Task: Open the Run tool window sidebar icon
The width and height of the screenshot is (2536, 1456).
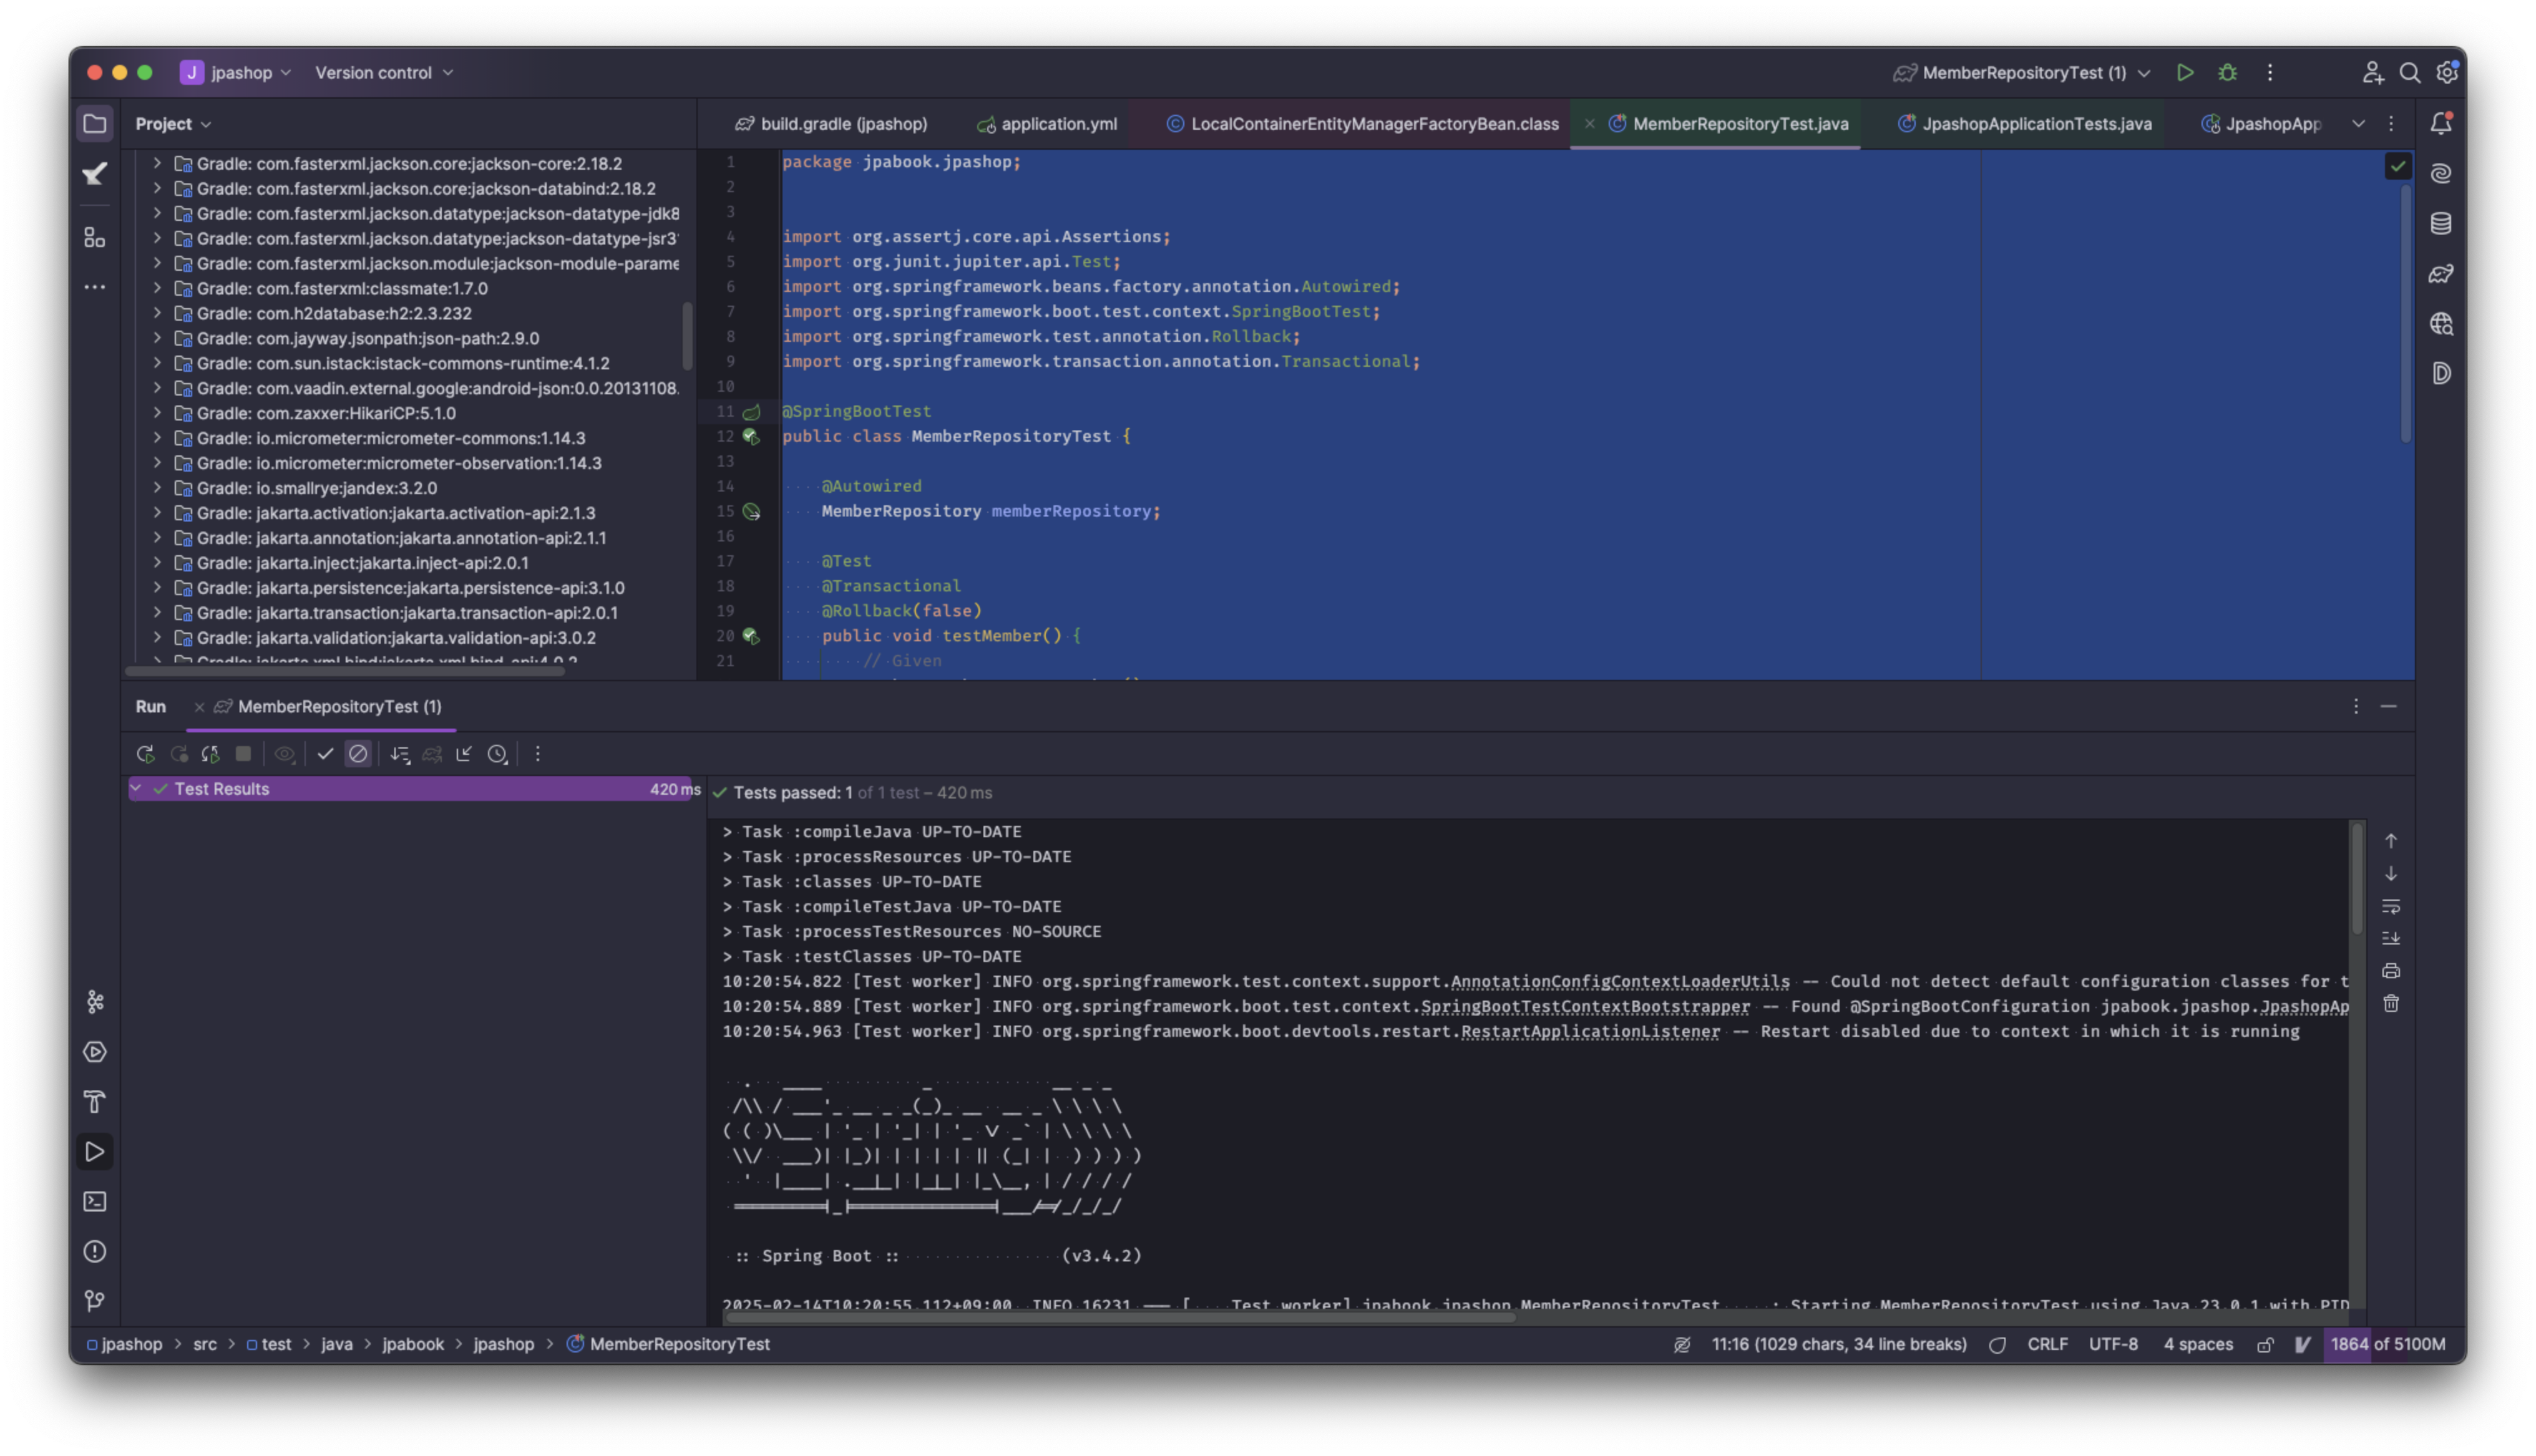Action: coord(95,1152)
